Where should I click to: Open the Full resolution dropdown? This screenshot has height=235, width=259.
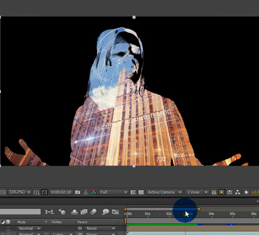coord(113,192)
